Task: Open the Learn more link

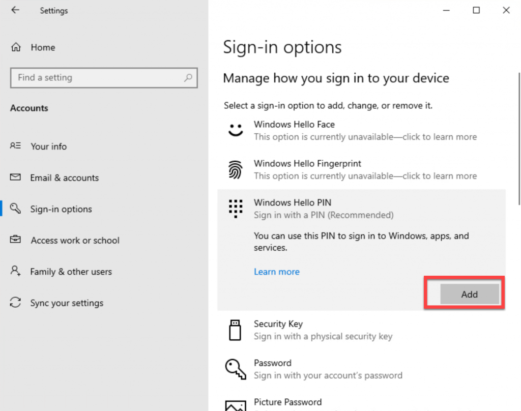Action: [x=276, y=272]
